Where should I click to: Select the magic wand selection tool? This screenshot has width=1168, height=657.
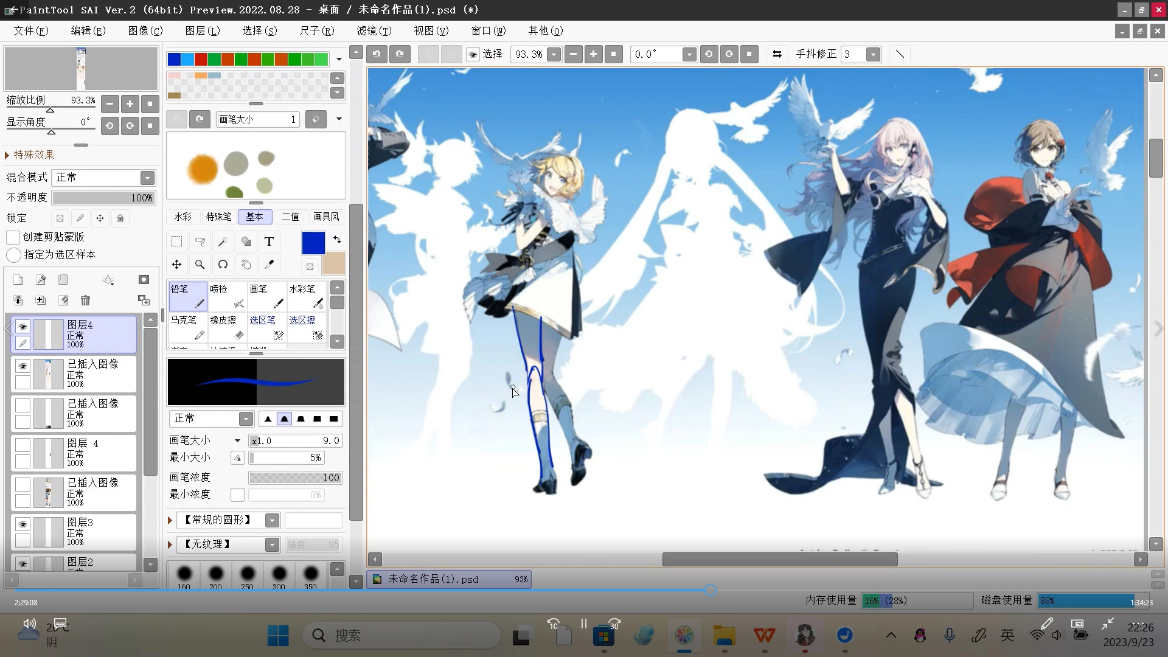[x=223, y=242]
